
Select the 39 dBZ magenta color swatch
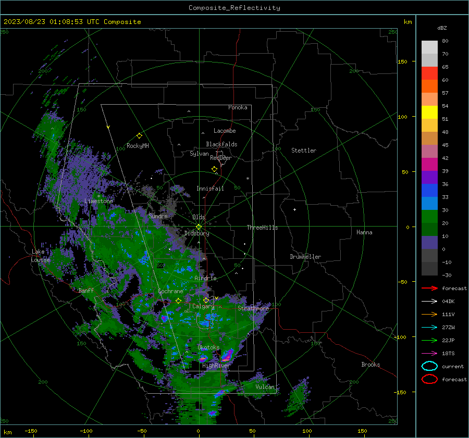pos(429,164)
